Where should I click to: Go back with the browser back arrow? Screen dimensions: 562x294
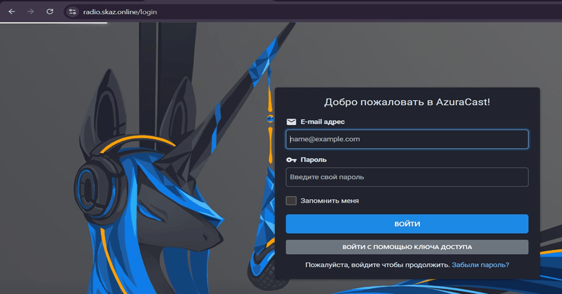pos(12,12)
